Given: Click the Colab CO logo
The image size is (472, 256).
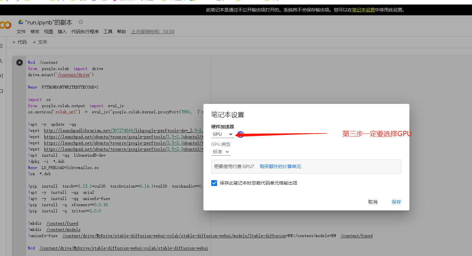Looking at the screenshot, I should (x=5, y=25).
